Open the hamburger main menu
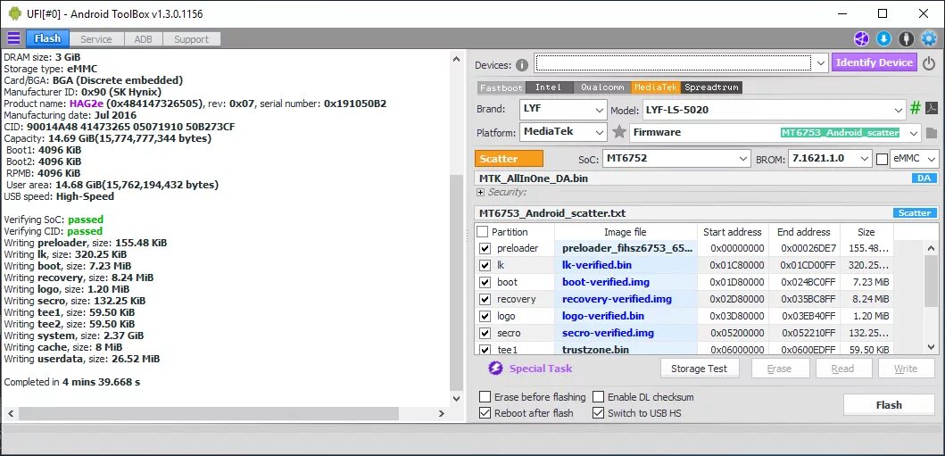This screenshot has height=456, width=945. pos(13,39)
